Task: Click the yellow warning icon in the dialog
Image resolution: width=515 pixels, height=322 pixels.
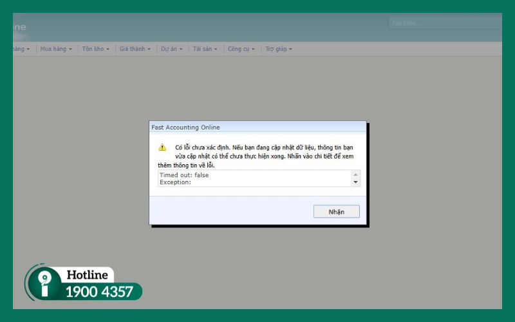Action: 162,147
